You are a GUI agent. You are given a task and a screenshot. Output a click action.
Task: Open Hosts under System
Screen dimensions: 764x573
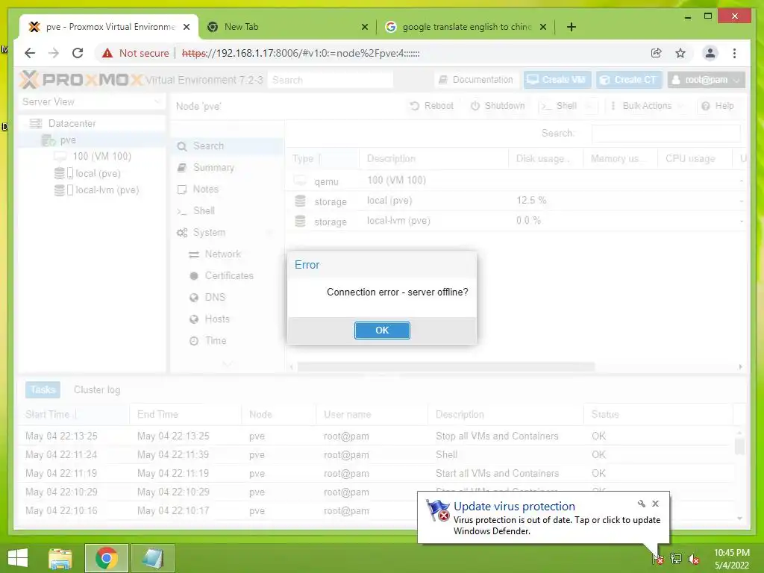tap(227, 319)
